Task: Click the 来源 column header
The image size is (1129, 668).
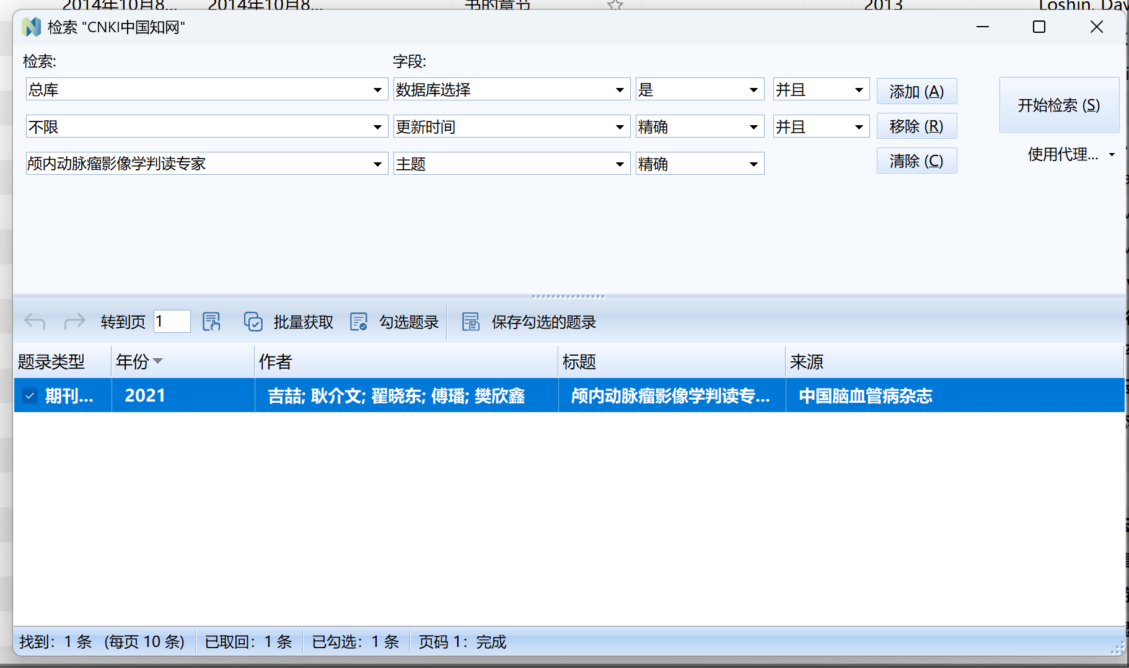Action: [955, 361]
